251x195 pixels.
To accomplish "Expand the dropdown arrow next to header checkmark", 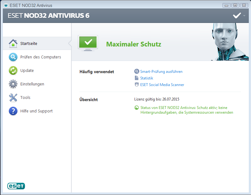I will [244, 16].
